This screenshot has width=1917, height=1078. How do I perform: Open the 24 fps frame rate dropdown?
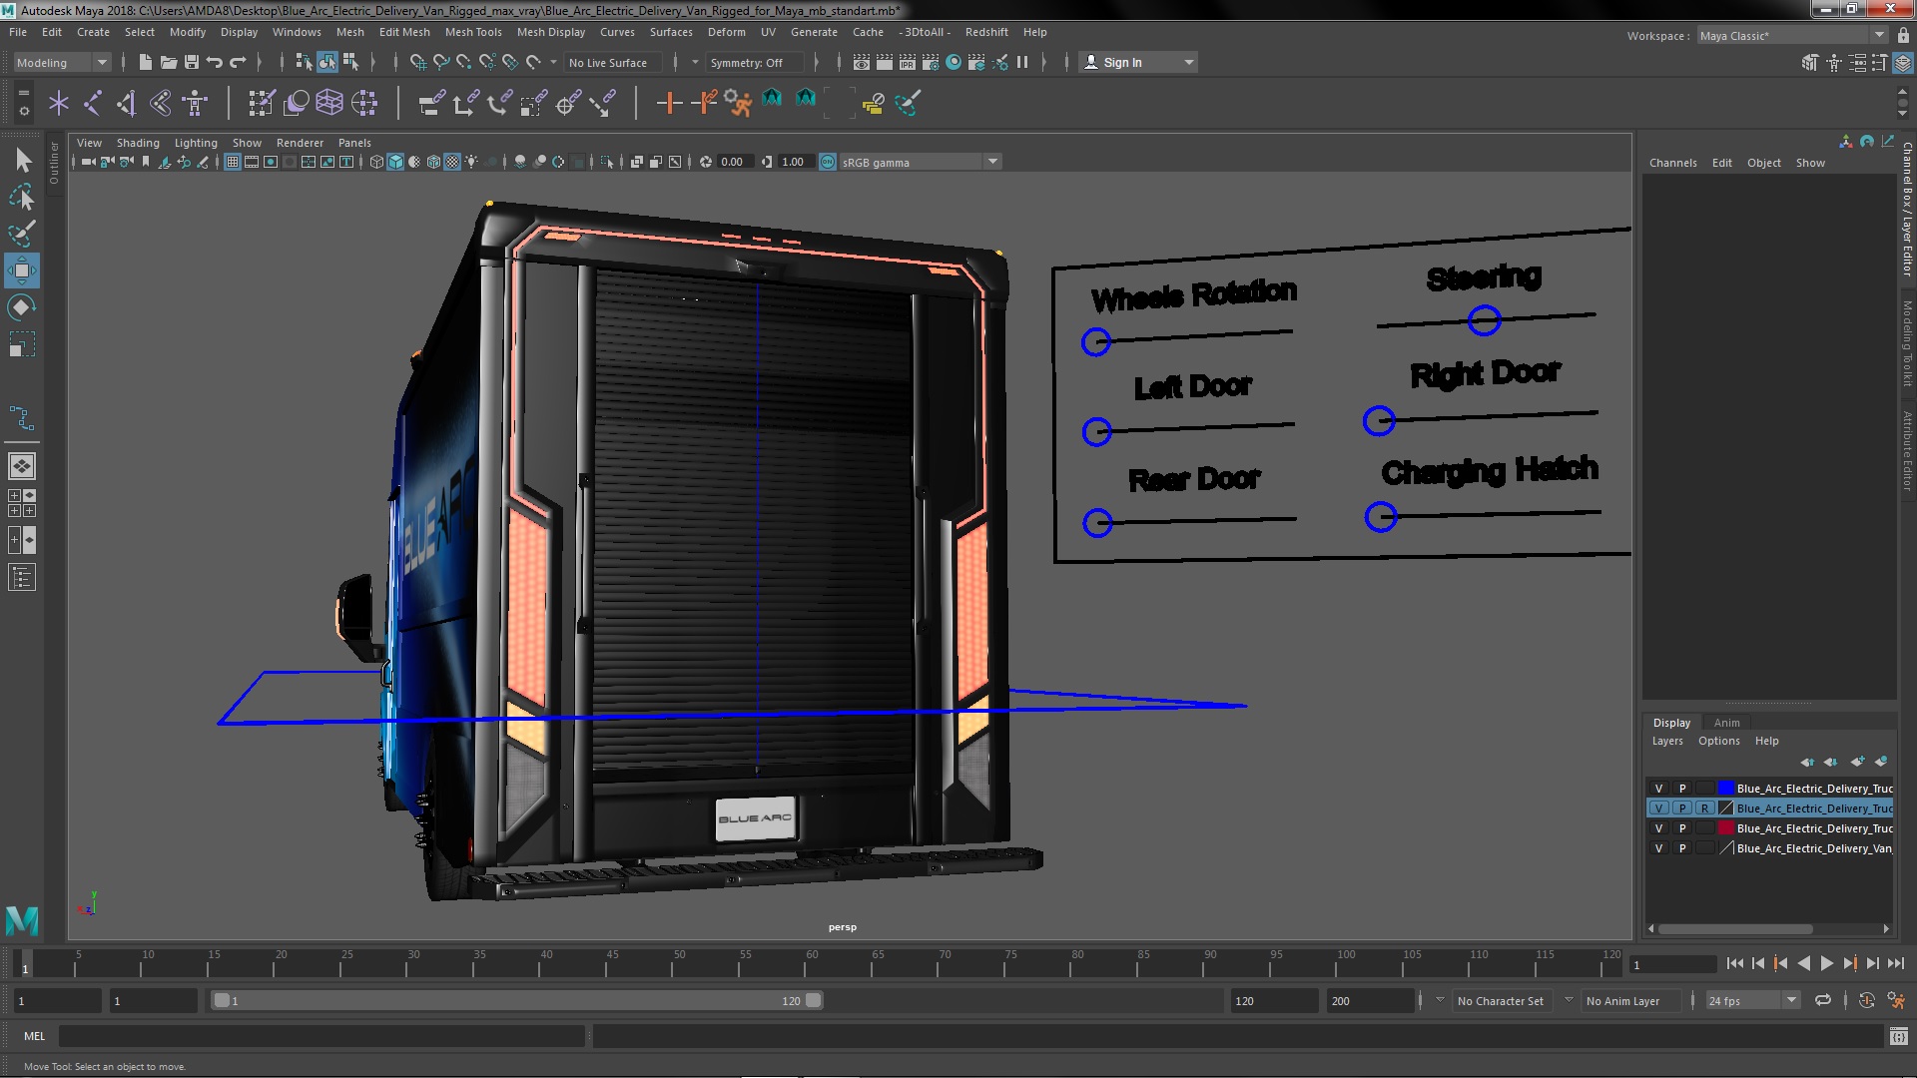pos(1752,1000)
